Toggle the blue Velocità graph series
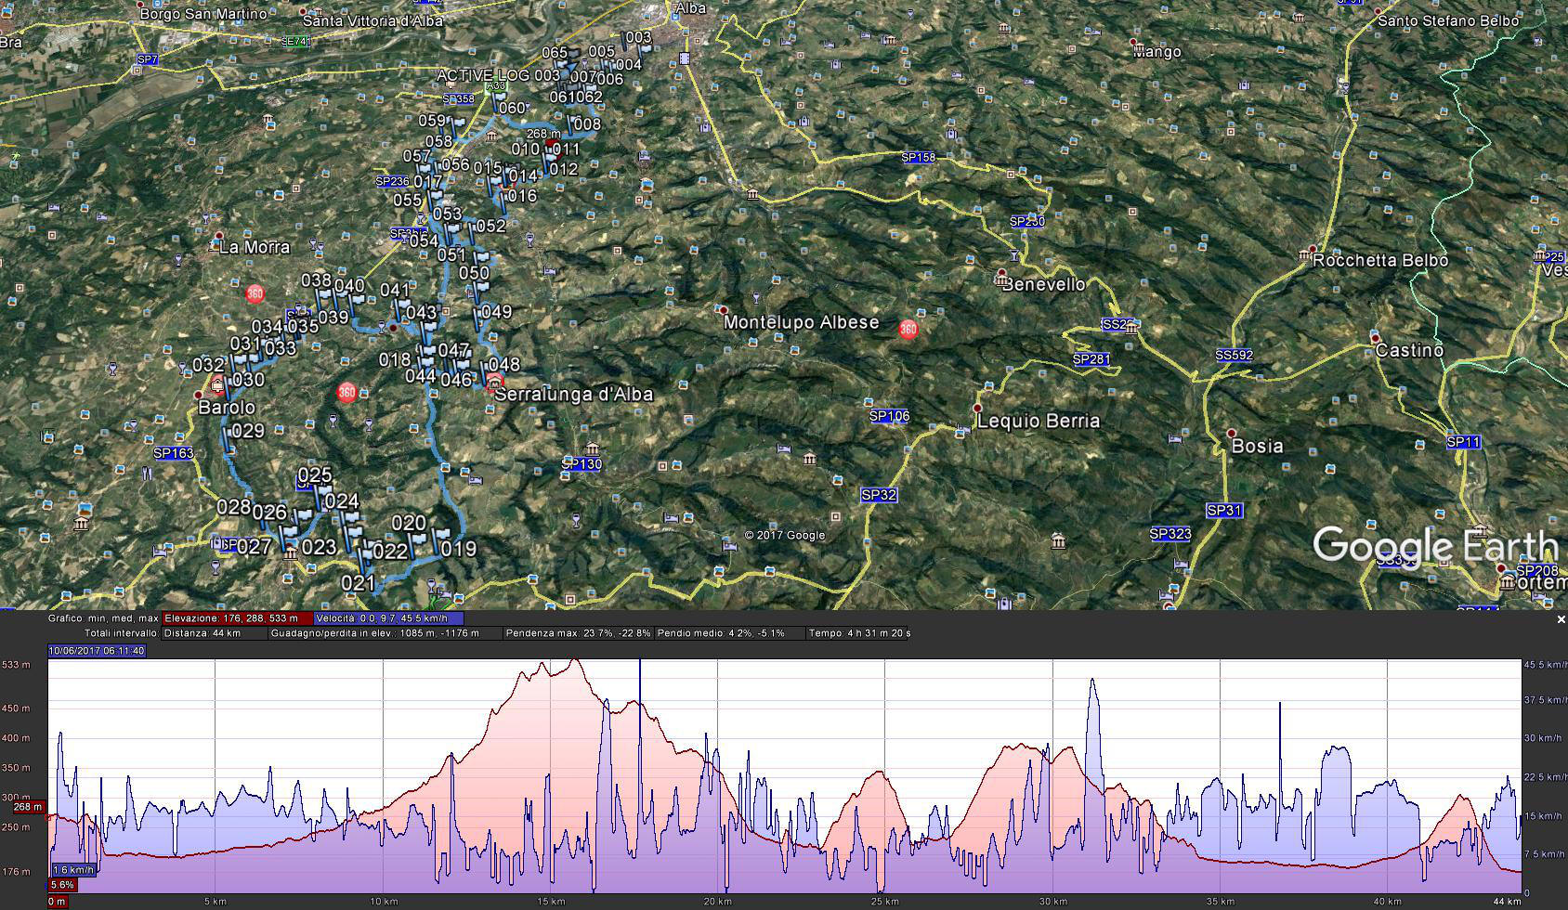 click(387, 618)
